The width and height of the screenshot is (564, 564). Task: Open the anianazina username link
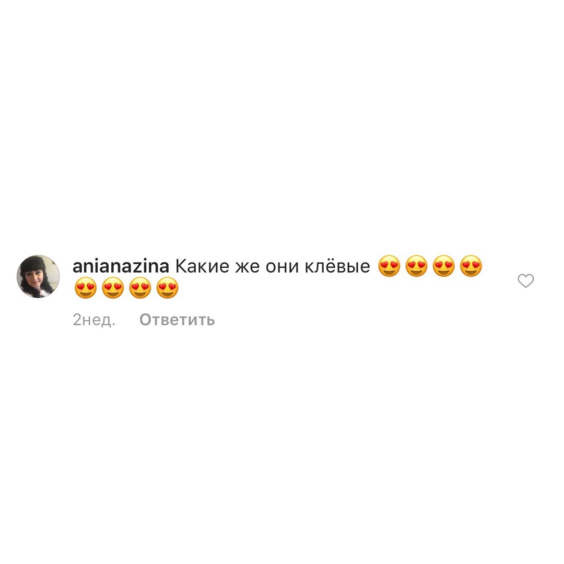click(x=121, y=266)
